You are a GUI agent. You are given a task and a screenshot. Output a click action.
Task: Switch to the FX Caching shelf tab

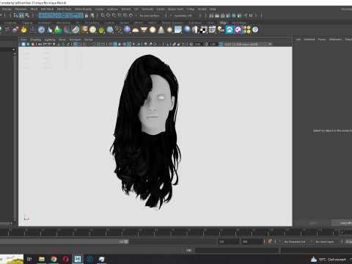(x=92, y=23)
